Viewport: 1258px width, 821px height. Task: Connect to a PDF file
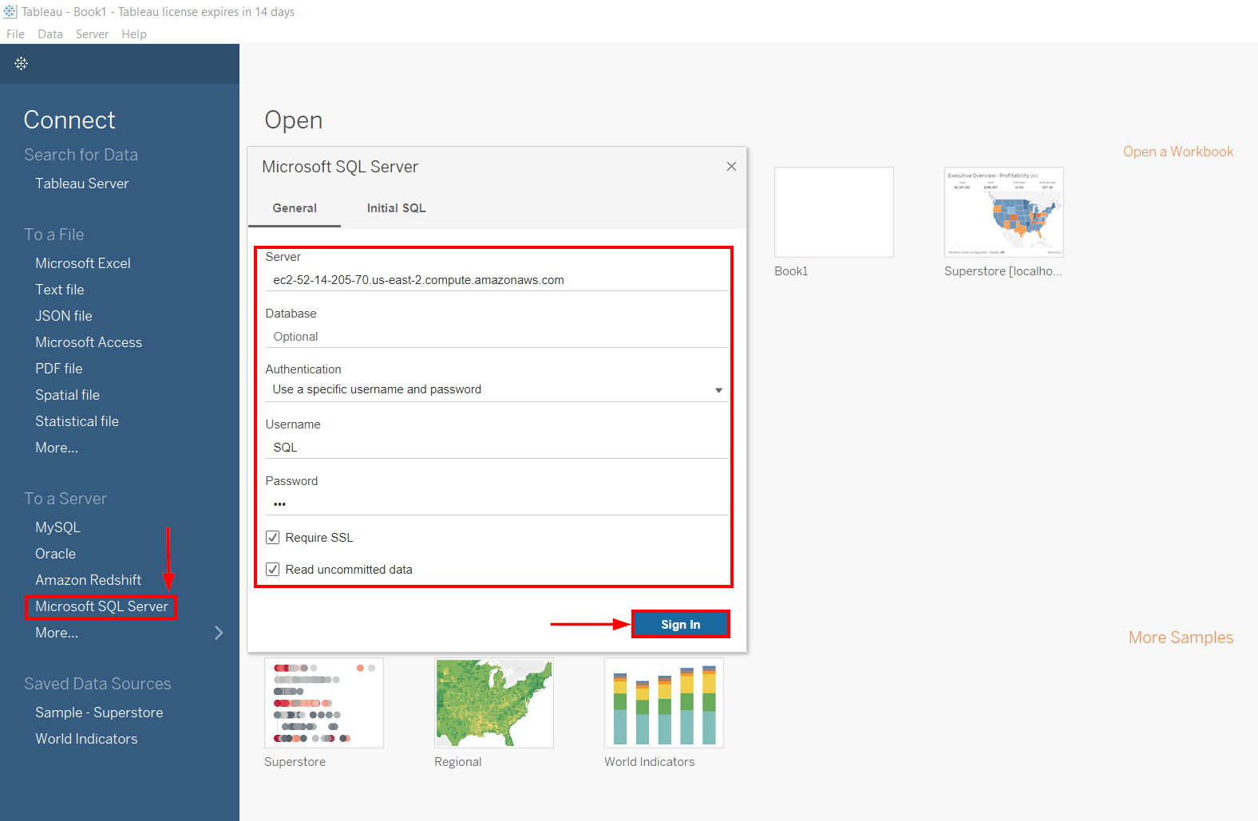59,369
